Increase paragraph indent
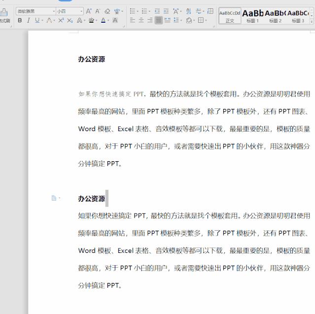315x314 pixels. point(166,11)
